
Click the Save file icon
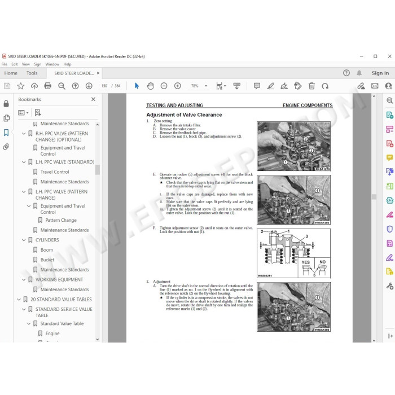pyautogui.click(x=7, y=86)
